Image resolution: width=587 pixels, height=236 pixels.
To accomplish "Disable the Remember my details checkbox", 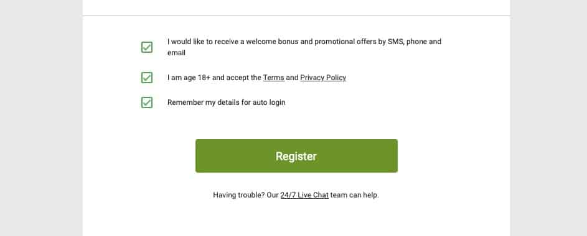I will click(147, 102).
